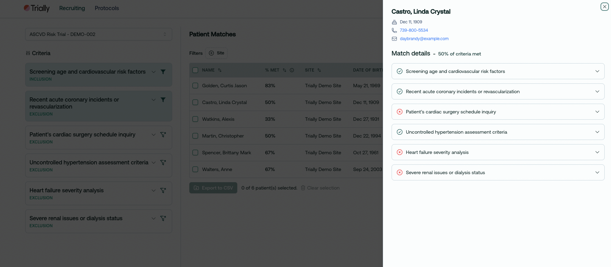
Task: Toggle filter icon for Recent acute coronary incidents
Action: (x=163, y=100)
